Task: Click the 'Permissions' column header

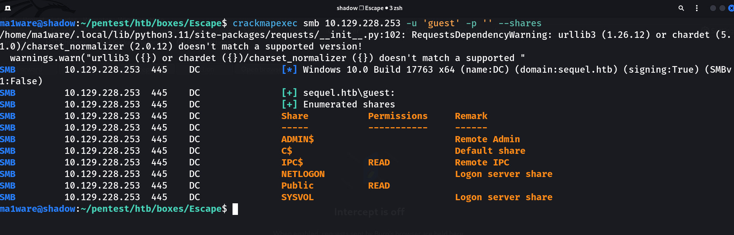Action: 398,116
